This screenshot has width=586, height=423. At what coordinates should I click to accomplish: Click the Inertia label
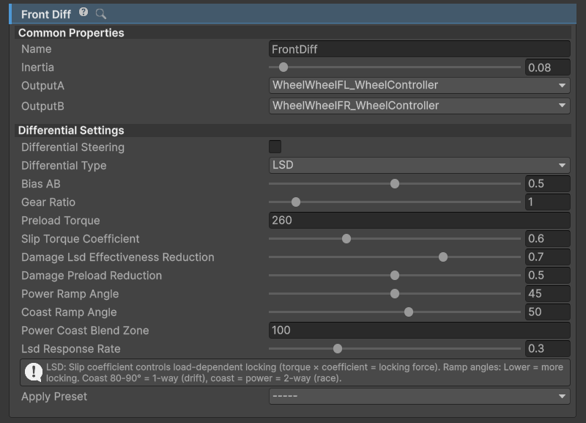point(38,67)
